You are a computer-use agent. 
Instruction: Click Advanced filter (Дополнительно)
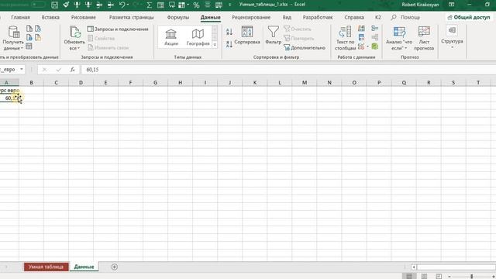click(305, 48)
